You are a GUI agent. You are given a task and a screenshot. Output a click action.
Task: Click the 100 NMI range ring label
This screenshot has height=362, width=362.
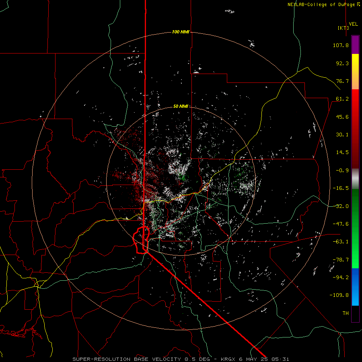181,32
